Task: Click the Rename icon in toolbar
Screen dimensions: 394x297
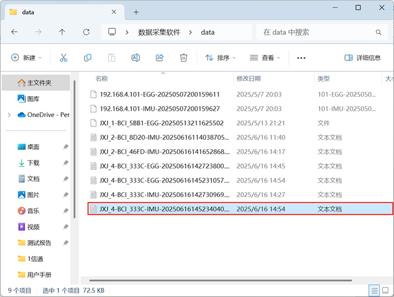Action: coord(135,58)
